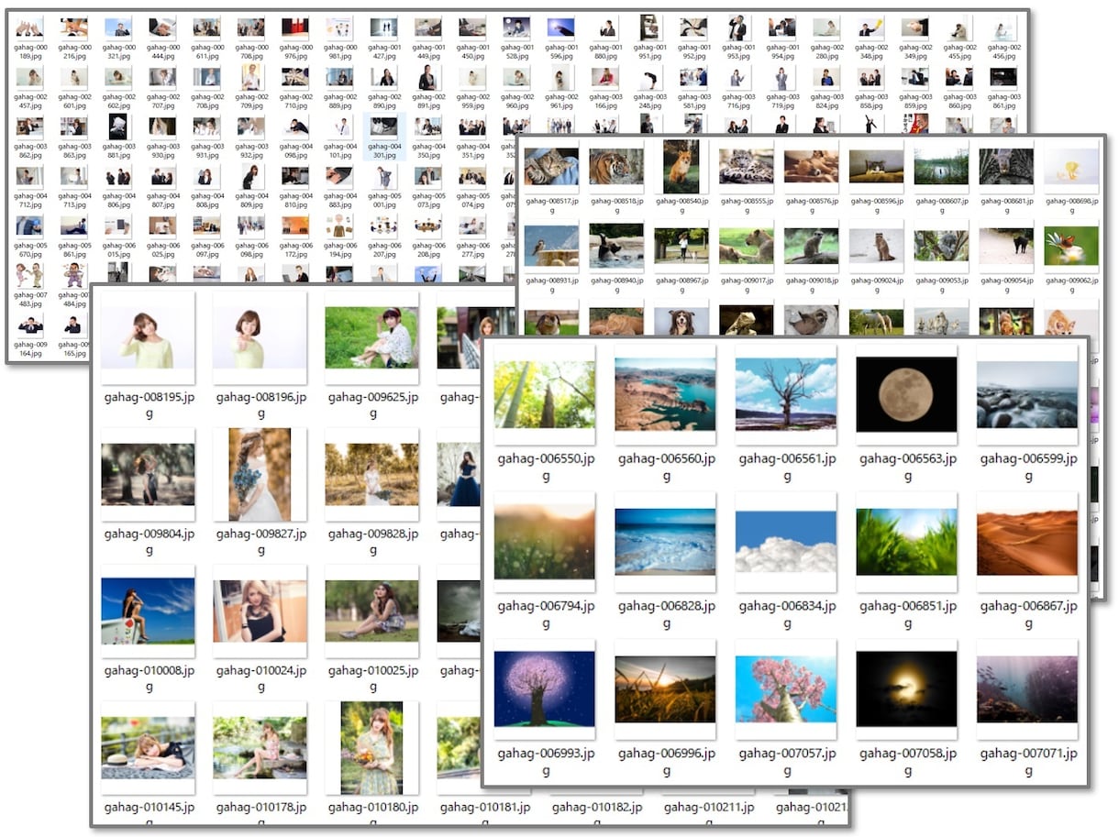Click the highlighted file gahag-004301.jpg
The image size is (1119, 837).
click(x=384, y=137)
